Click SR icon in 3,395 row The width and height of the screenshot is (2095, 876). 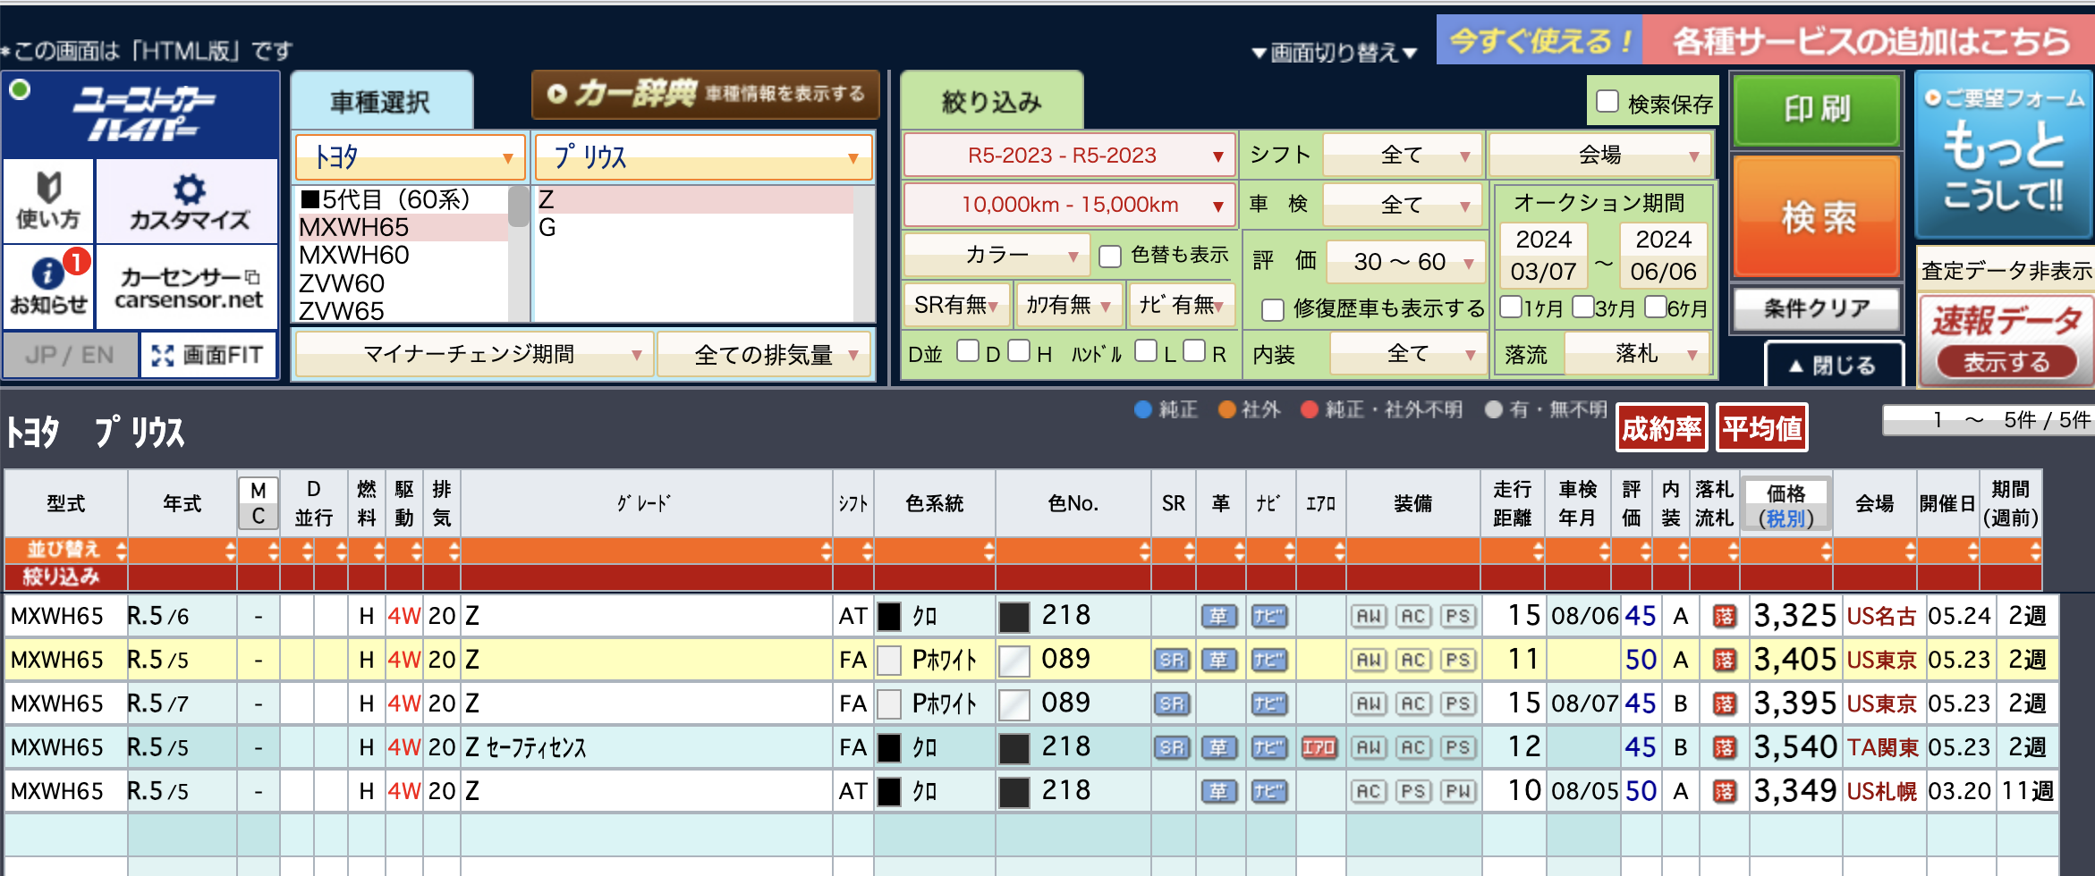click(1172, 703)
